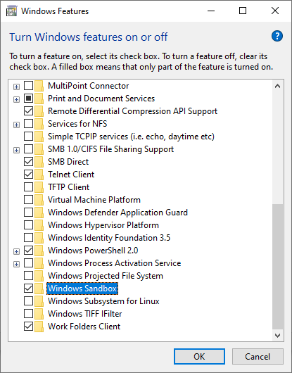
Task: Click the folder icon beside Windows Hypervisor Platform
Action: pos(39,225)
